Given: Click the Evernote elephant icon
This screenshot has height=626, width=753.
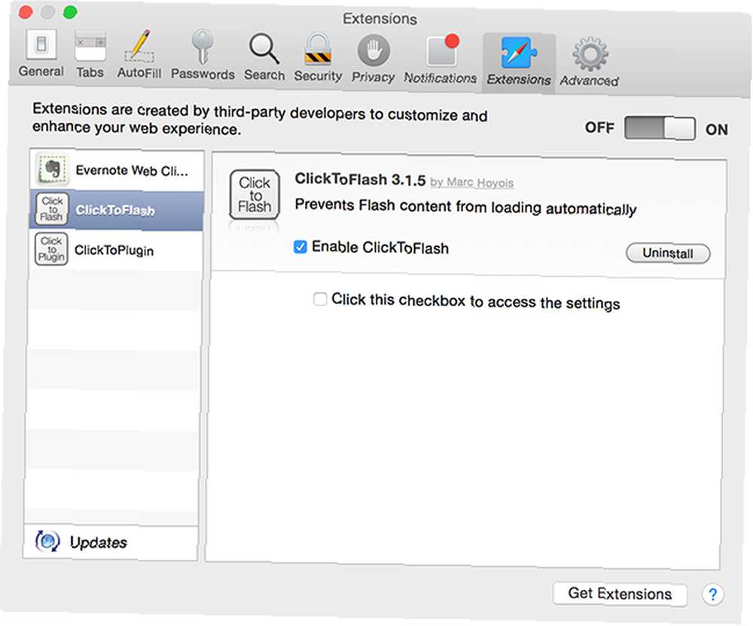Looking at the screenshot, I should [52, 170].
